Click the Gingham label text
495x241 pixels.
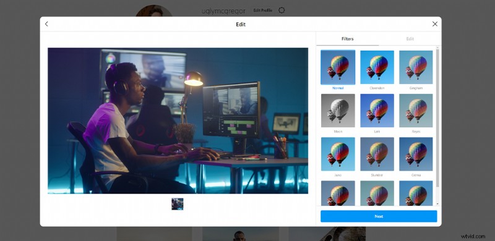[416, 88]
